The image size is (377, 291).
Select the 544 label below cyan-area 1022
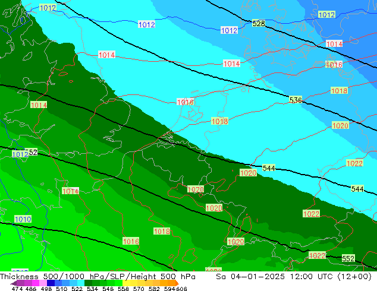[x=357, y=189]
